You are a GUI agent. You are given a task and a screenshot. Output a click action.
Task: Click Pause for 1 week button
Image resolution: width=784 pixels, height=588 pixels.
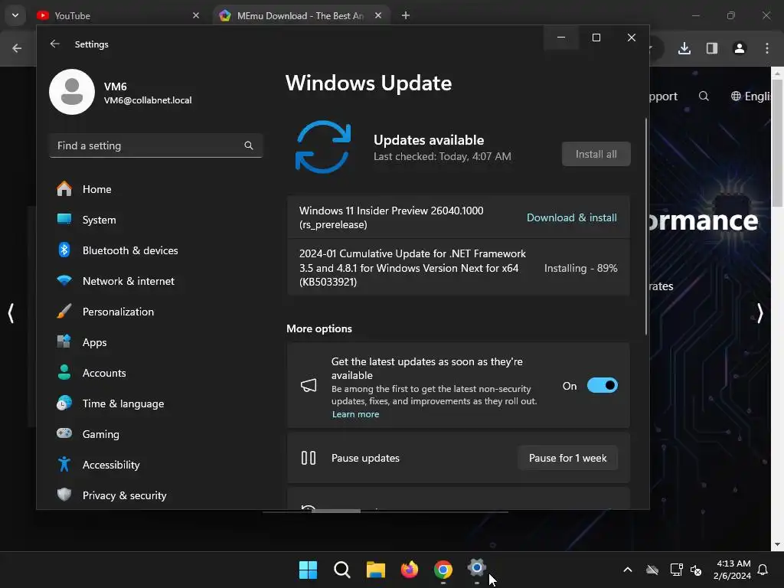click(x=567, y=458)
